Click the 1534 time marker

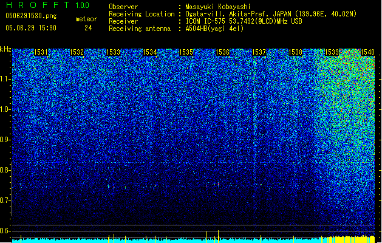[x=149, y=52]
